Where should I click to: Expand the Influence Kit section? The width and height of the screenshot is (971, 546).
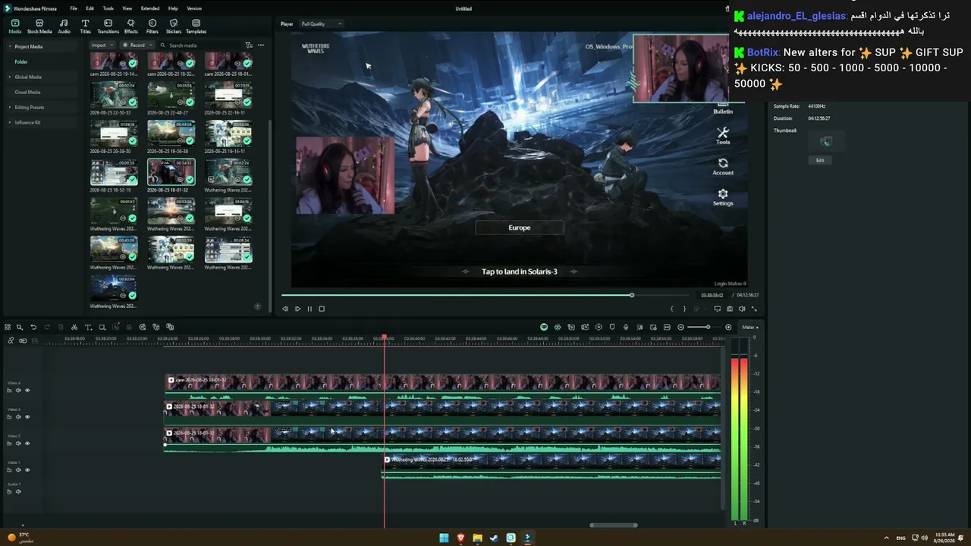point(10,123)
